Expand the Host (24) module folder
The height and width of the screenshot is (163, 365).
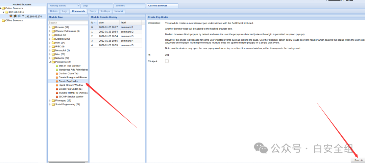pyautogui.click(x=50, y=43)
